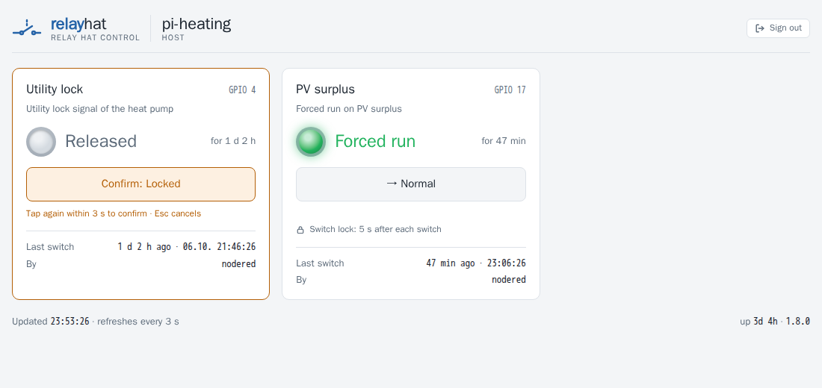Click the Sign out button

778,28
